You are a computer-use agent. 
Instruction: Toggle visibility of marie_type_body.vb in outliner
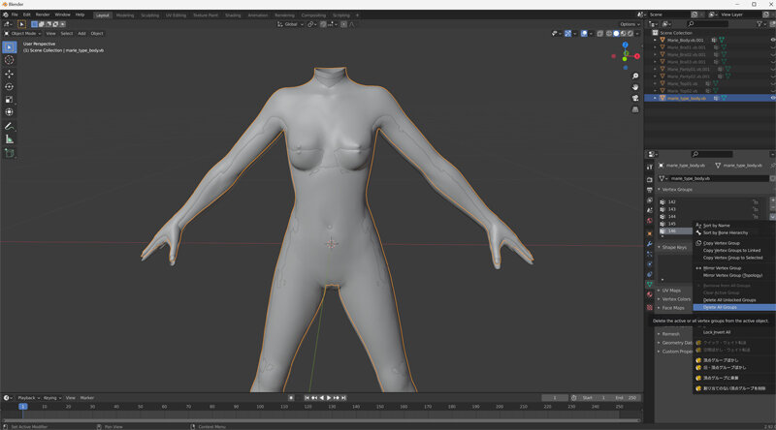coord(772,98)
